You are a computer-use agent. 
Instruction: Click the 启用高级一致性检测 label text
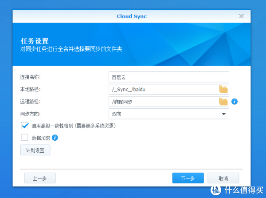74,126
